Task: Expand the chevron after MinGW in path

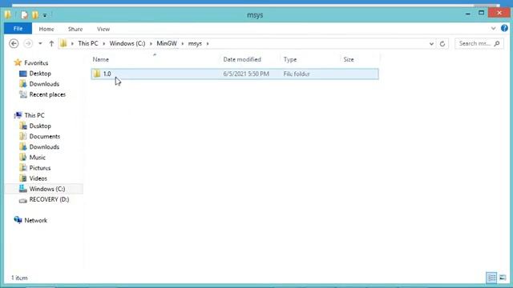Action: pyautogui.click(x=183, y=43)
